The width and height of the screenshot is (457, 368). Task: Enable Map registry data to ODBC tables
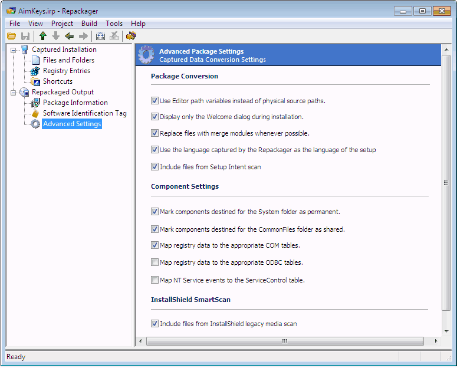[x=155, y=262]
